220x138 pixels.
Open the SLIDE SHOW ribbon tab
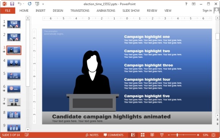[131, 11]
